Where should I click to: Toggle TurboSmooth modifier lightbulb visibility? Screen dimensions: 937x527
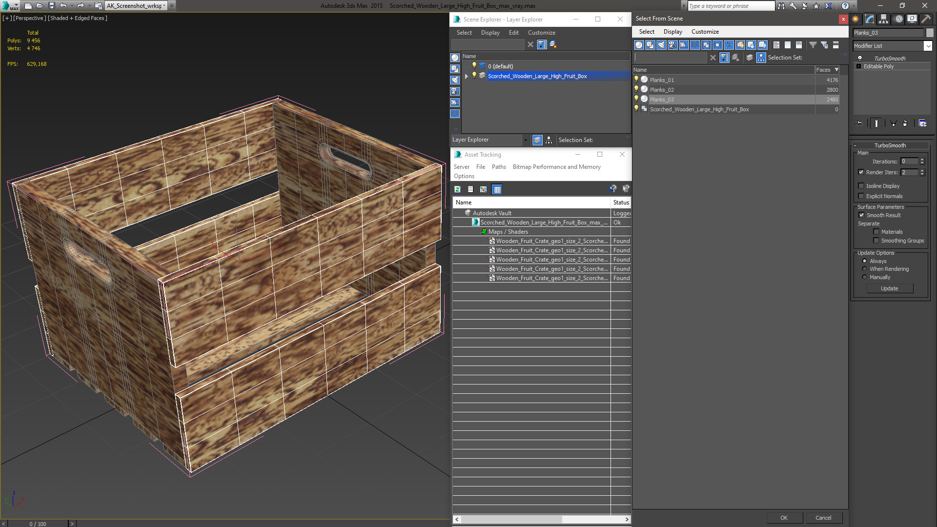860,58
